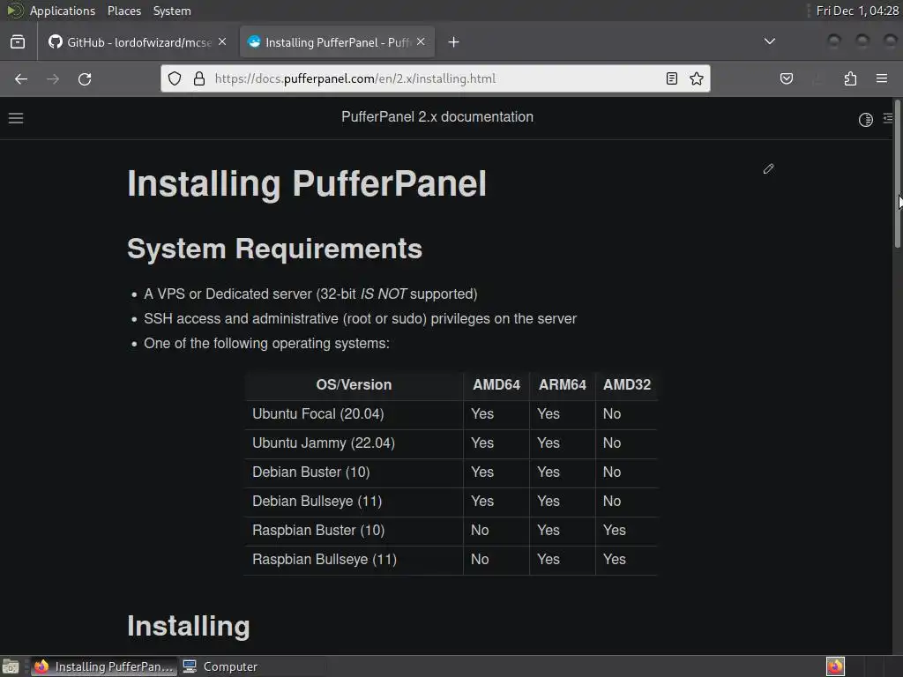The height and width of the screenshot is (677, 903).
Task: Open documentation sidebar navigation menu
Action: coord(16,118)
